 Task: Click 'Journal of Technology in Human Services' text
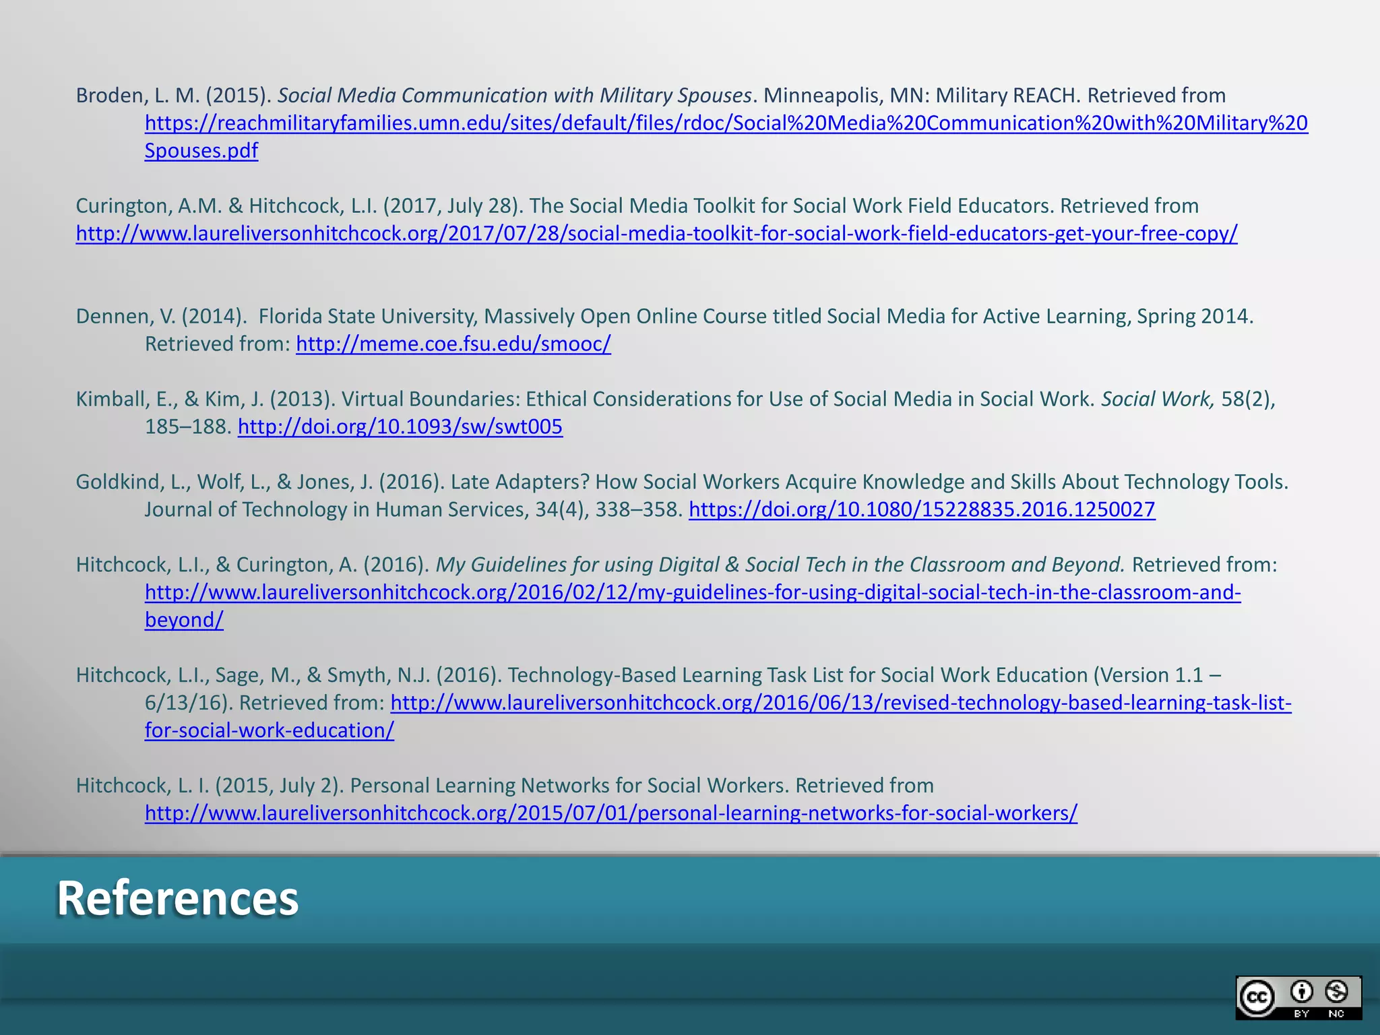337,509
